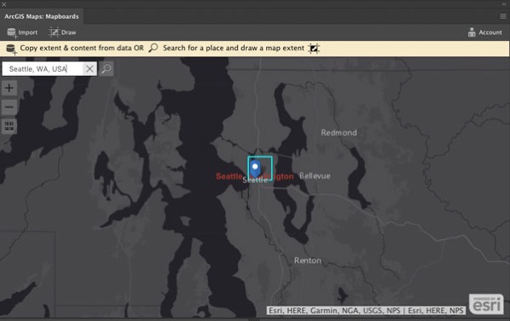This screenshot has height=321, width=510.
Task: Clear the search text with the X
Action: (90, 69)
